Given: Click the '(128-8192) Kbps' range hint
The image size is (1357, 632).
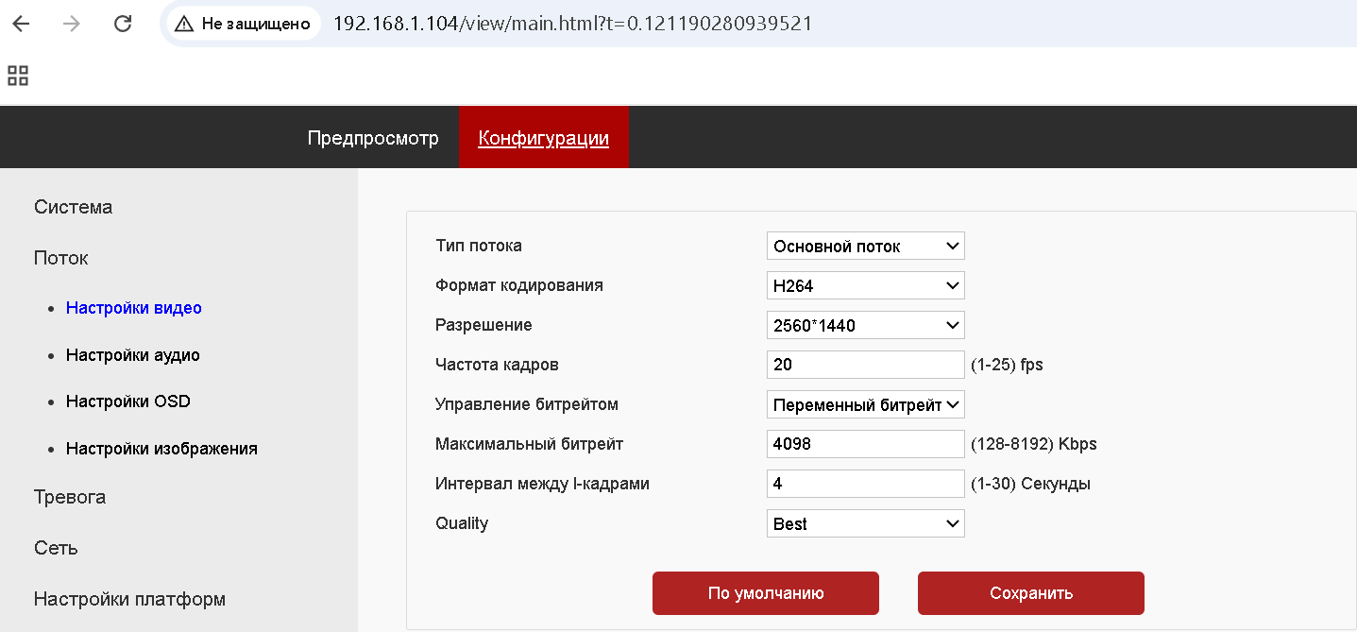Looking at the screenshot, I should [x=1034, y=444].
